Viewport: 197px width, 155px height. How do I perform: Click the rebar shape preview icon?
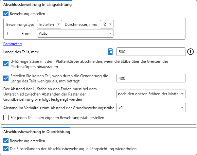pyautogui.click(x=12, y=33)
